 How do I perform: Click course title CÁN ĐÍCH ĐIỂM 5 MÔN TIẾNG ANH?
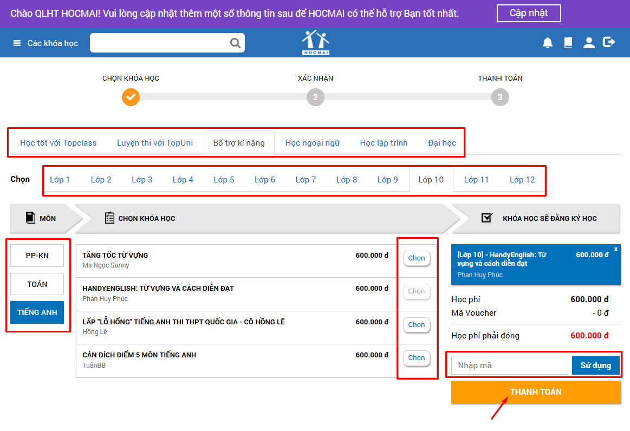(139, 355)
